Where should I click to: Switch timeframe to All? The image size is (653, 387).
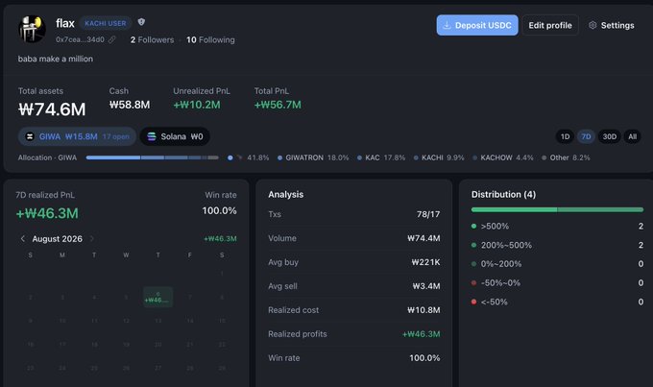[x=632, y=136]
